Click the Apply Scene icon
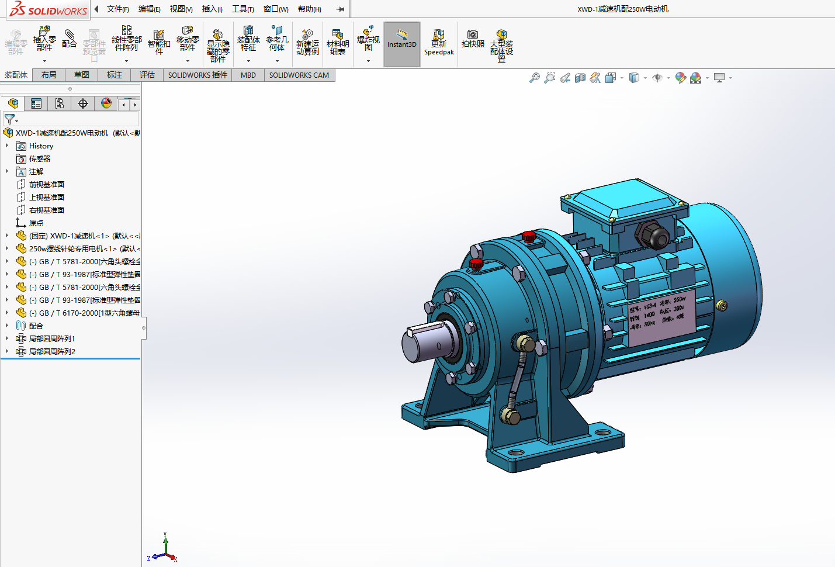835x567 pixels. [695, 78]
